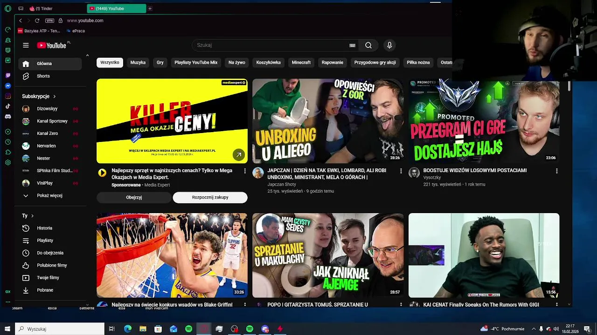Viewport: 597px width, 335px height.
Task: Open the Killer Ceny ad thumbnail
Action: tap(172, 121)
